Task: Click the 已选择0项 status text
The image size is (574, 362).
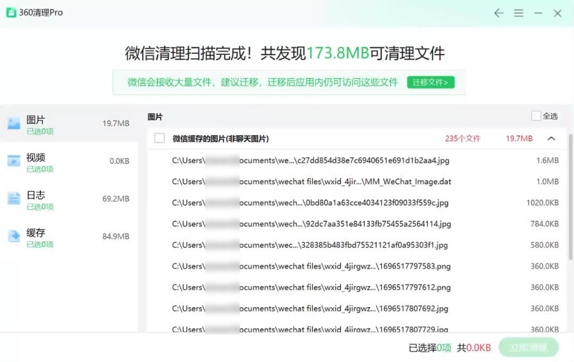Action: pyautogui.click(x=430, y=348)
